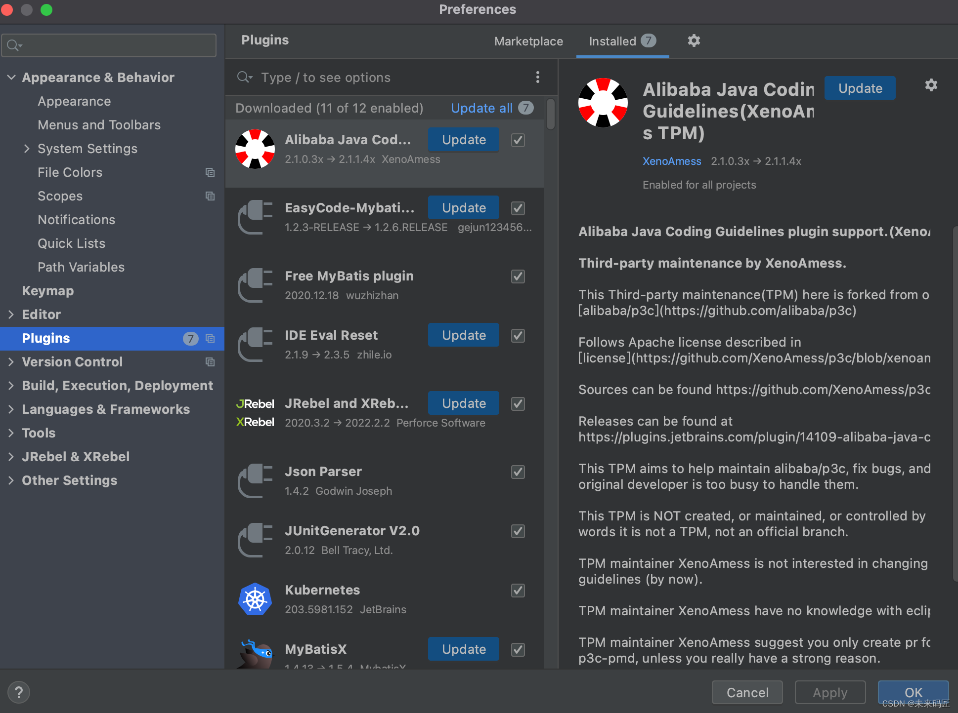
Task: Update the IDE Eval Reset plugin
Action: tap(463, 335)
